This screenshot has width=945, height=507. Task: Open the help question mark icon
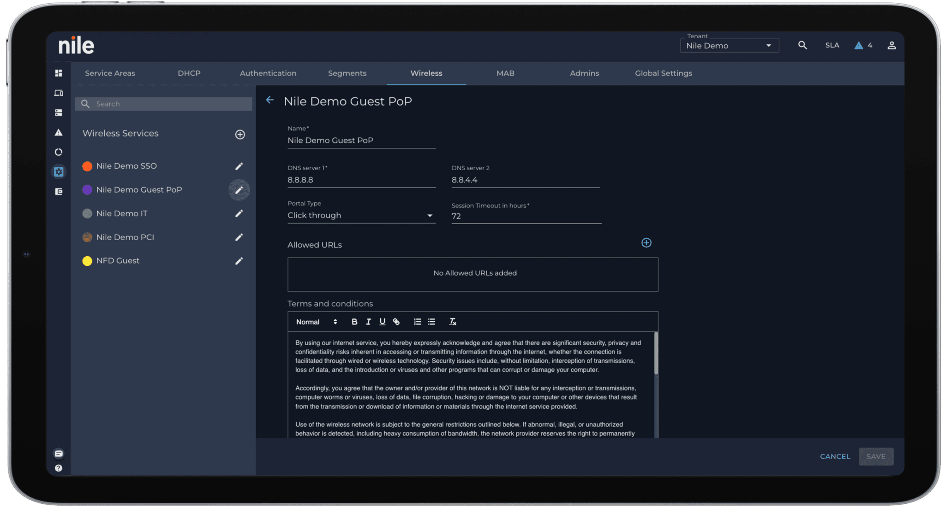pos(59,468)
